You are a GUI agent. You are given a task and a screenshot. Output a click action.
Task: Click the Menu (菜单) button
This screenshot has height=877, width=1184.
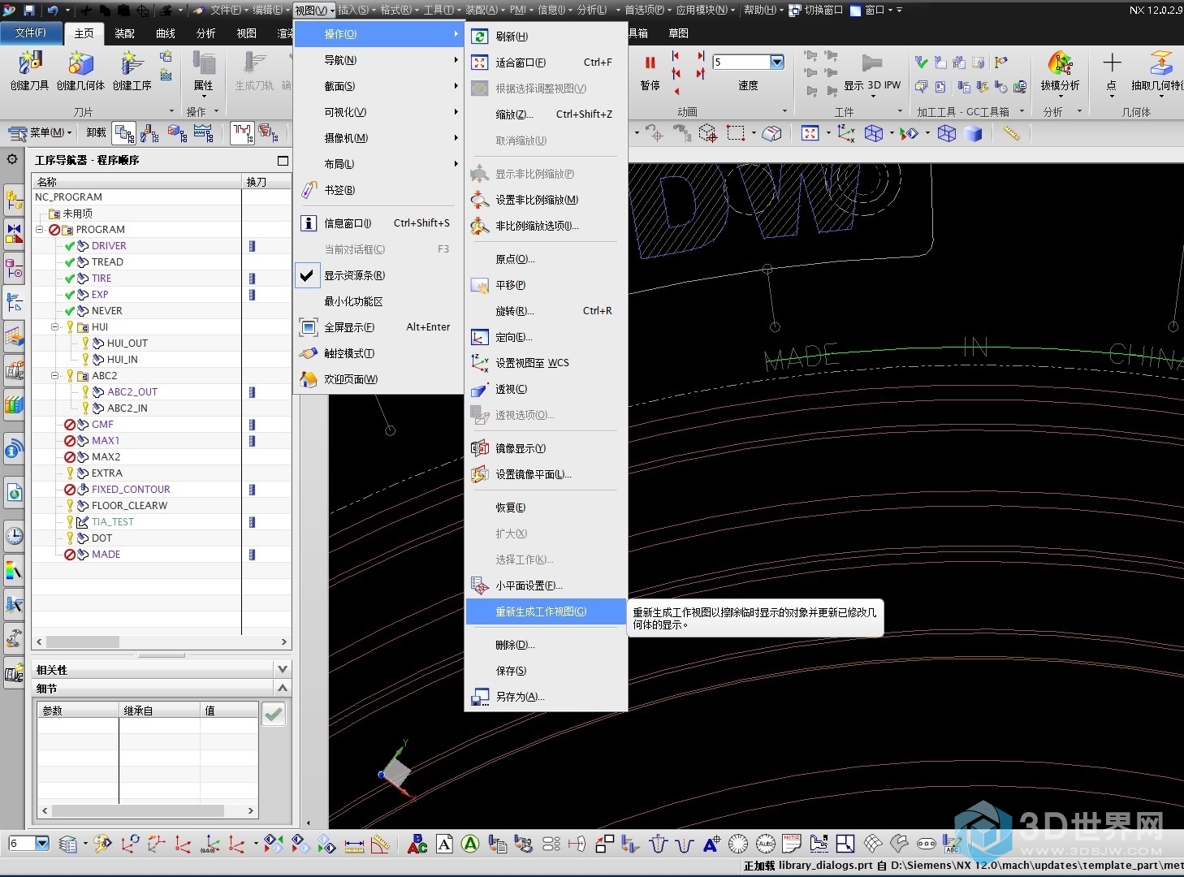point(41,132)
